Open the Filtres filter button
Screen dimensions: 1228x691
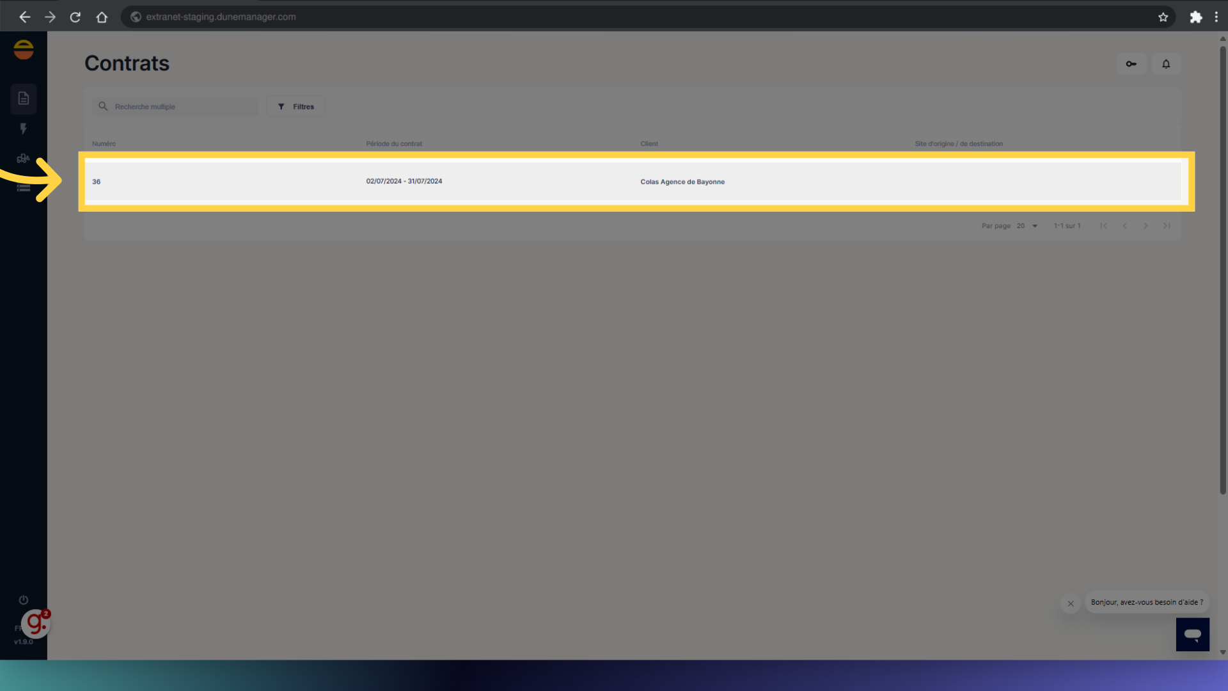pyautogui.click(x=295, y=107)
